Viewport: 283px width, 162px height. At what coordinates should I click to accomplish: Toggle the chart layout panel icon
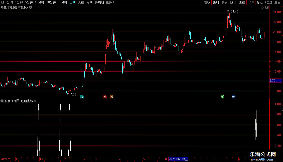tap(267, 7)
